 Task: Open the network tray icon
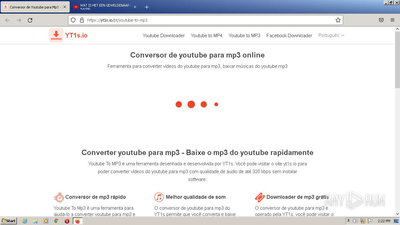click(x=363, y=221)
